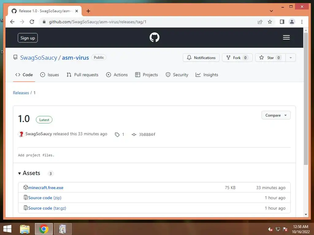
Task: Click the Action Center flag tray icon
Action: tap(285, 229)
